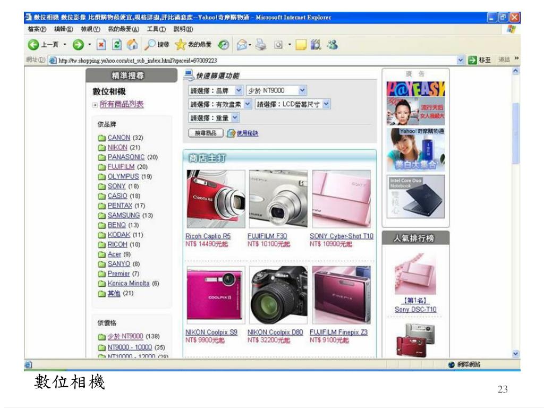Click the PayEasy advertisement banner

[415, 103]
